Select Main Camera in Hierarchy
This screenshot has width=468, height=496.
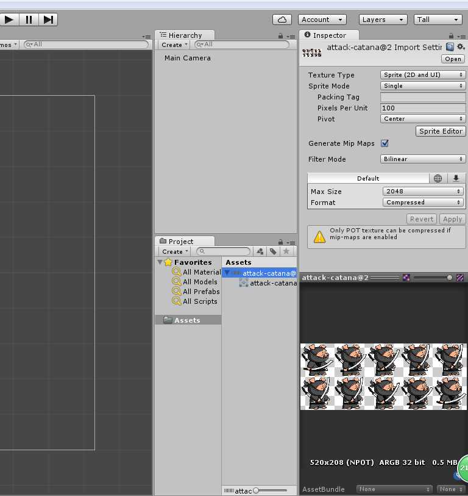(x=188, y=58)
